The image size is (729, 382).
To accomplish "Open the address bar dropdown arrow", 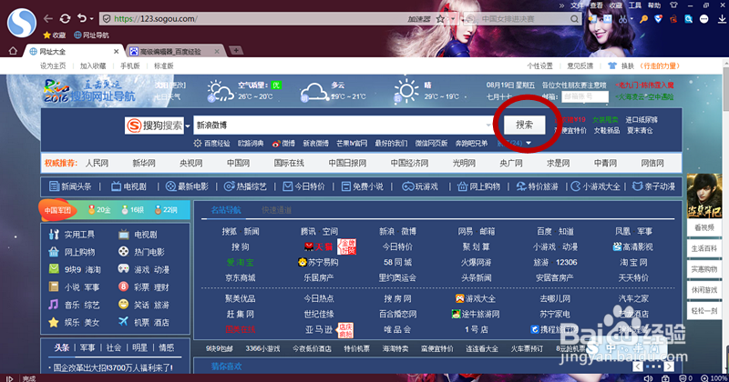I will (x=452, y=19).
